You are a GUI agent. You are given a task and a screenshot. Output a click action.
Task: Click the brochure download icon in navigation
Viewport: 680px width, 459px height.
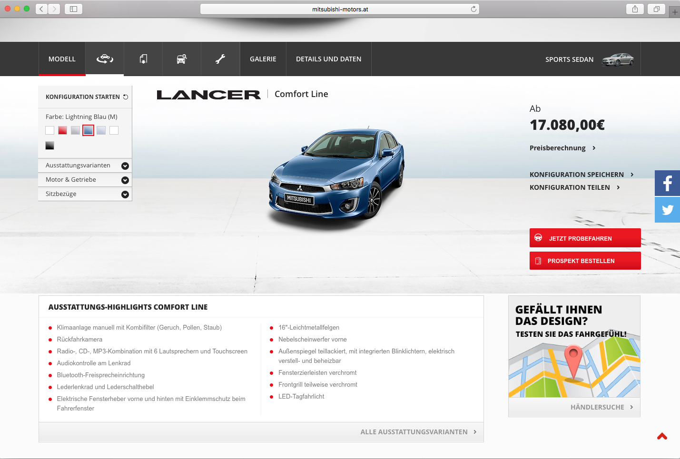pyautogui.click(x=143, y=59)
